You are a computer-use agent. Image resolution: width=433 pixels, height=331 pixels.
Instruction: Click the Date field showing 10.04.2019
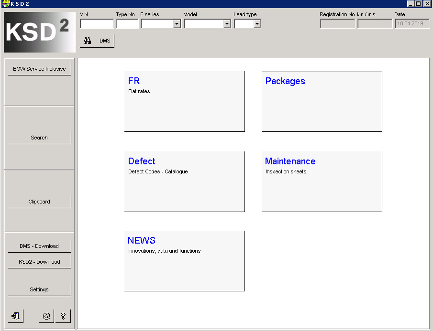pyautogui.click(x=412, y=24)
